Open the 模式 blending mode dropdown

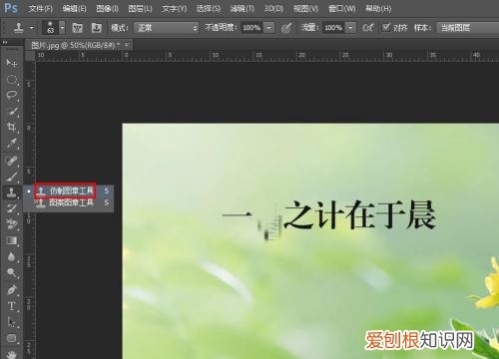click(166, 28)
